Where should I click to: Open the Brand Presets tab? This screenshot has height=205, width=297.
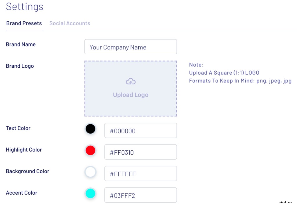click(24, 23)
